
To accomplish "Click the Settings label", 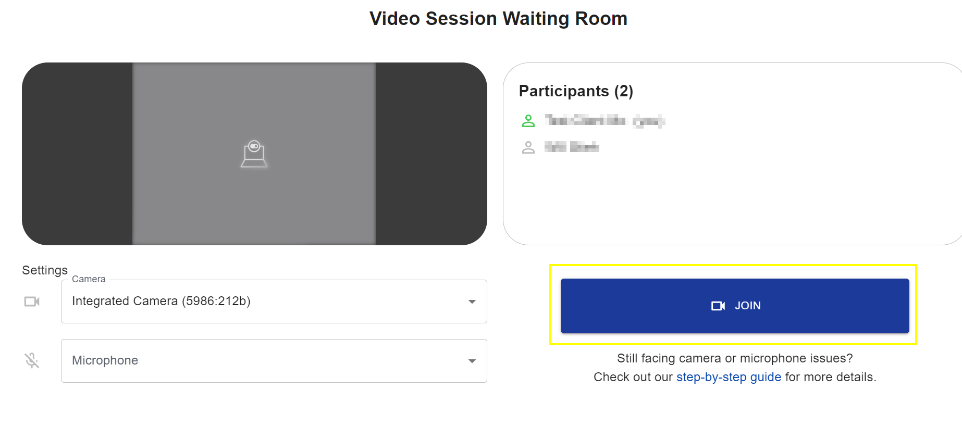I will [x=45, y=270].
